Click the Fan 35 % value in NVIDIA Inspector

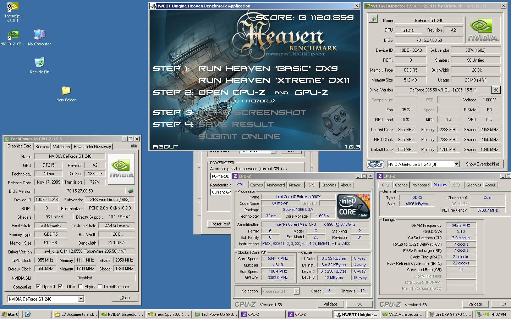coord(406,110)
